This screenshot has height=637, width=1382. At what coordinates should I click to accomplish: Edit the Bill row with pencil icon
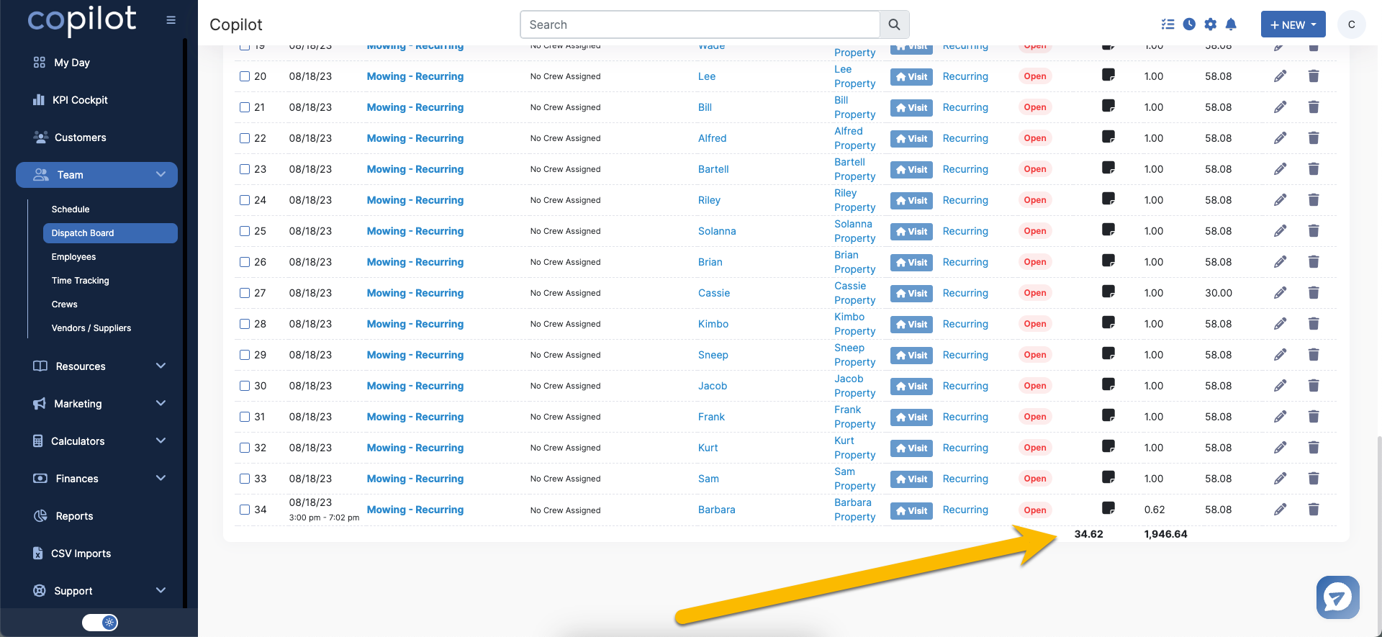pos(1280,107)
